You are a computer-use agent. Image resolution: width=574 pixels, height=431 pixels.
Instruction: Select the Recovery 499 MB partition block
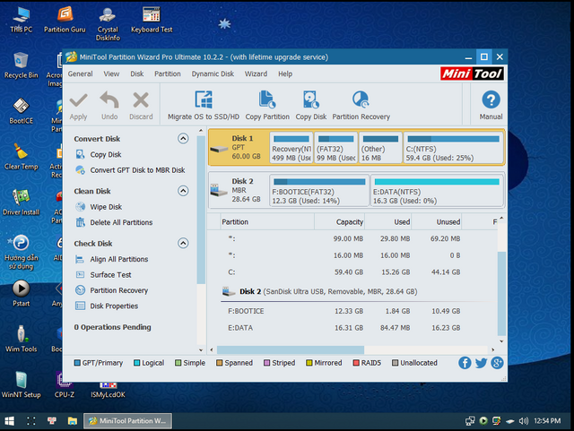tap(291, 148)
